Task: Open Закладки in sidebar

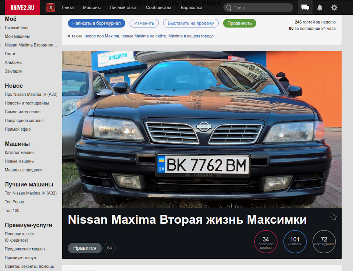Action: (x=14, y=71)
